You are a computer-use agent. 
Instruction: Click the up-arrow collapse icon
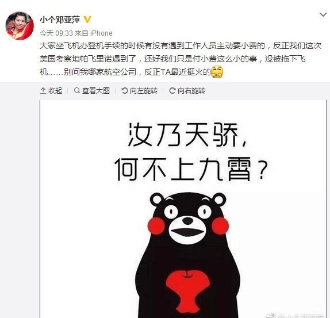click(43, 91)
